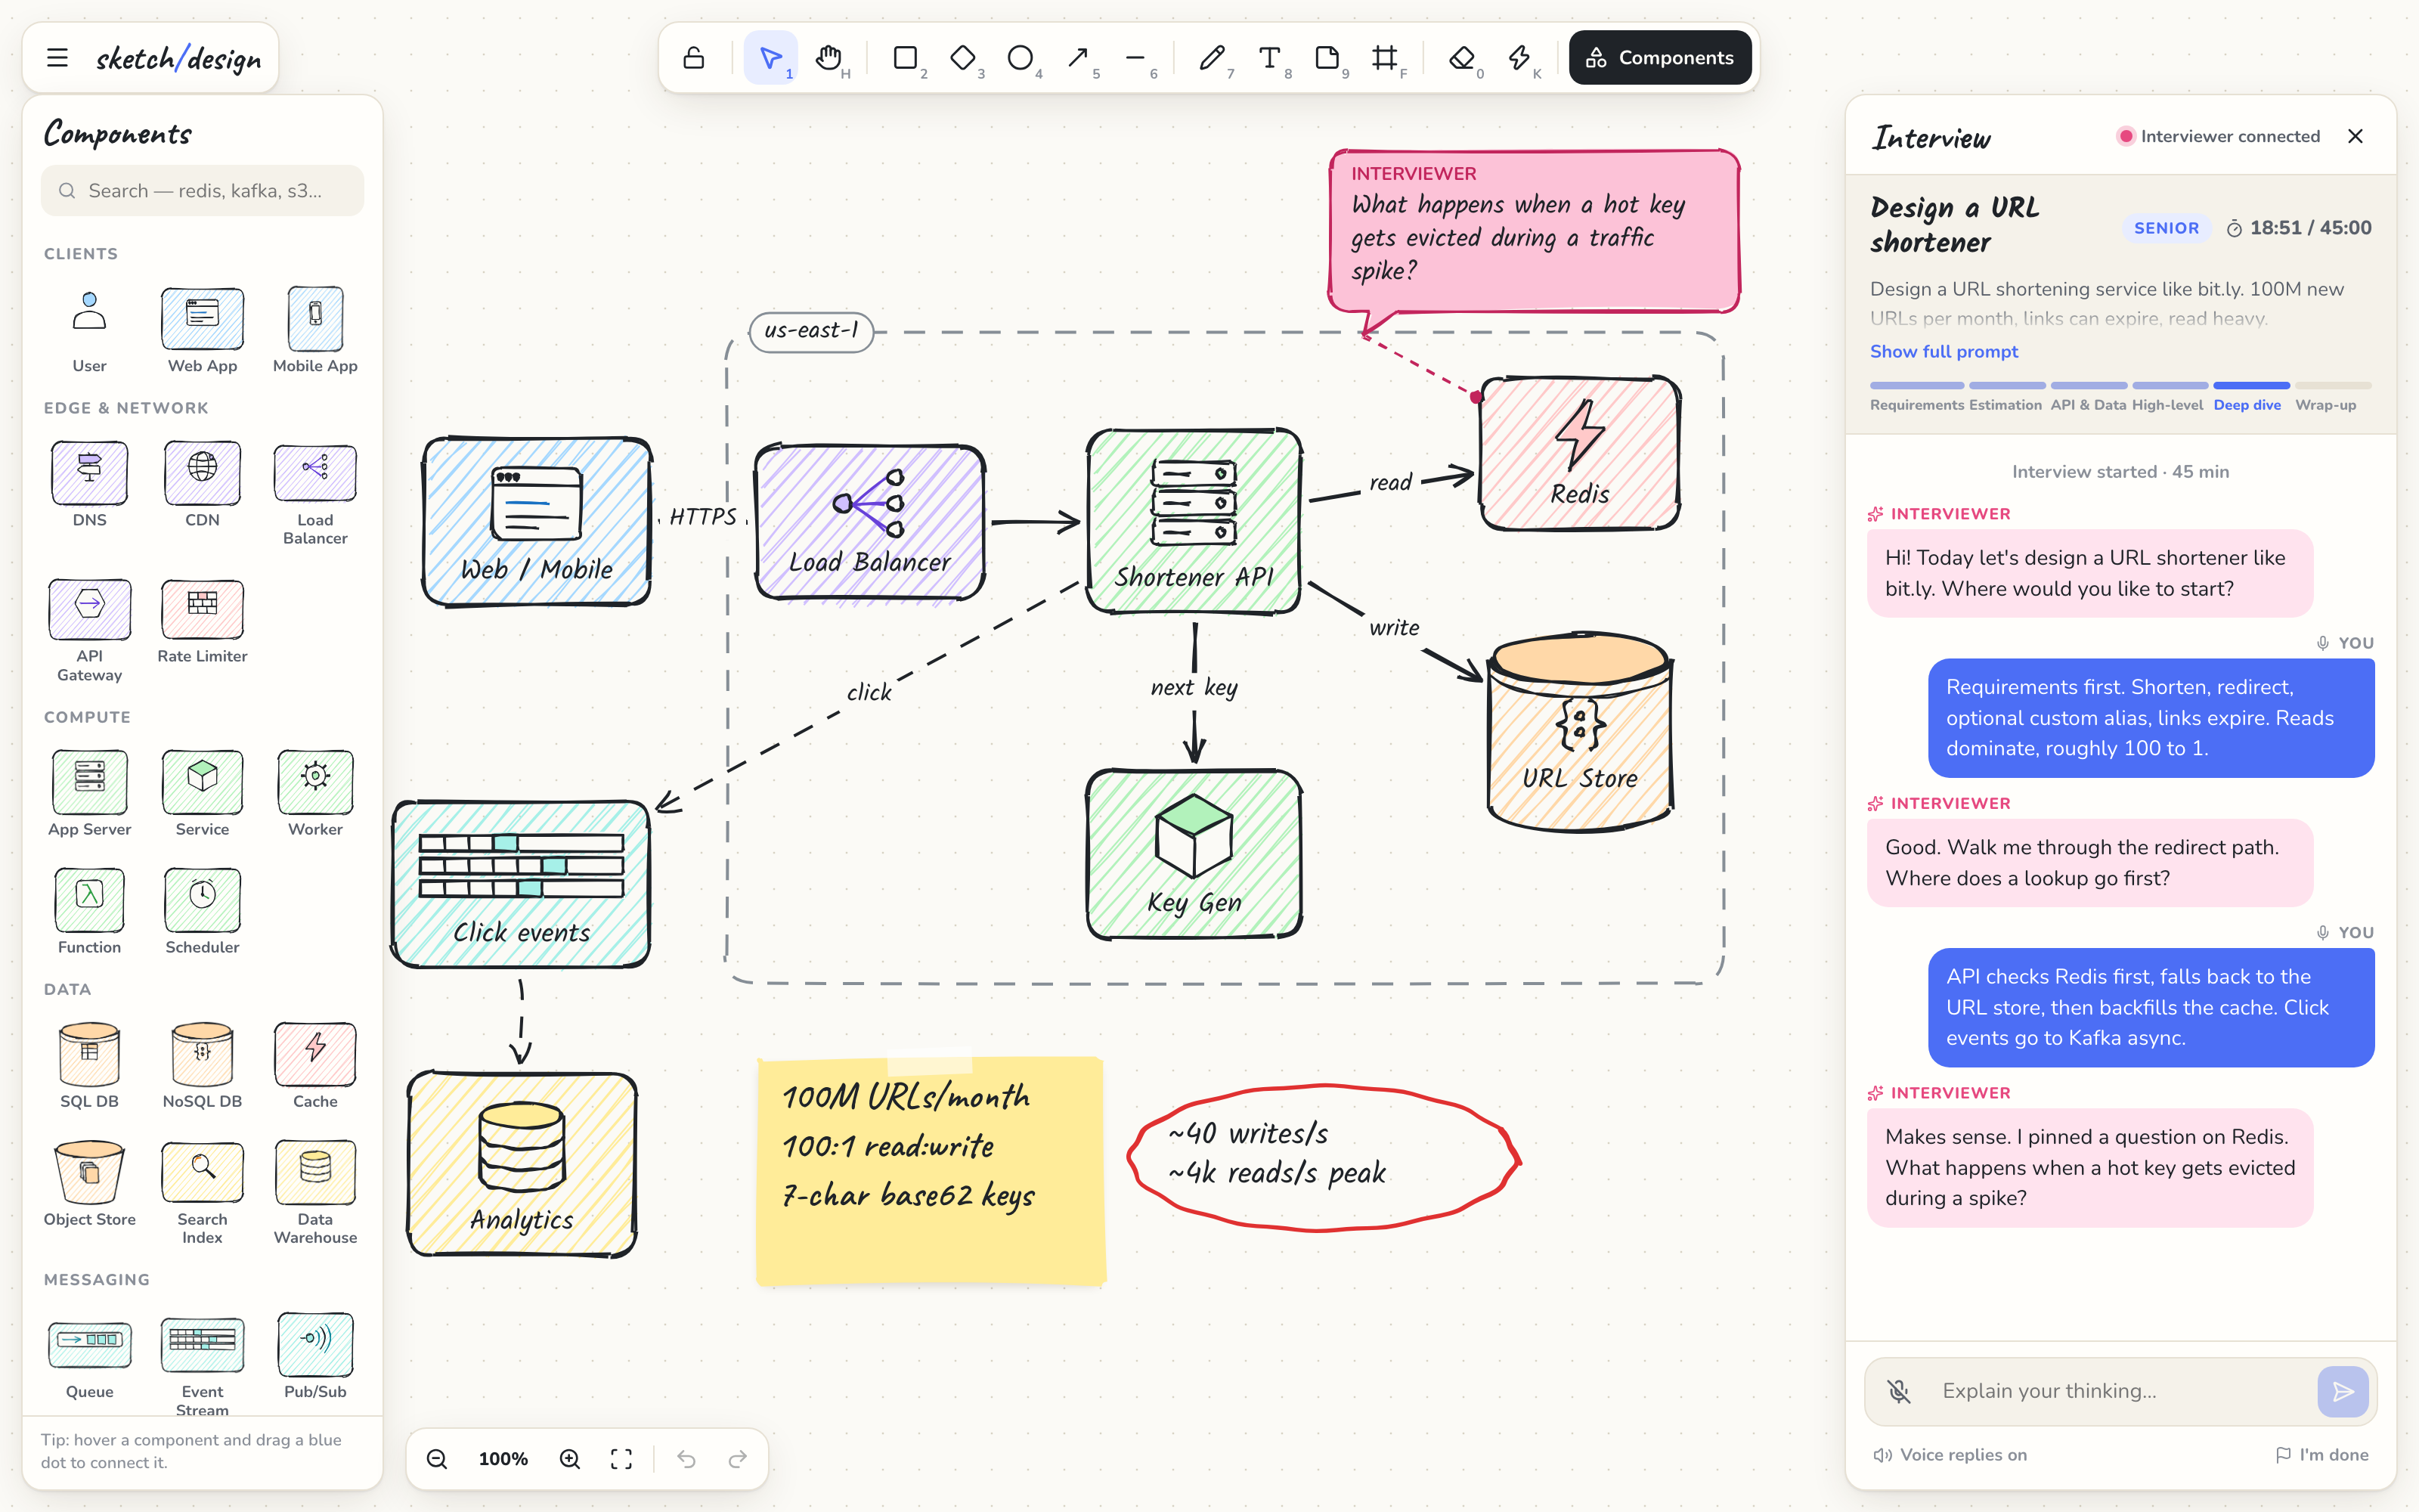
Task: Select the eraser tool
Action: (1463, 58)
